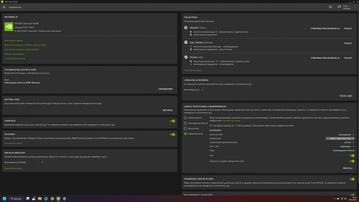Click PONOWNA SYNCHRONIZACJA for Steam

click(325, 58)
